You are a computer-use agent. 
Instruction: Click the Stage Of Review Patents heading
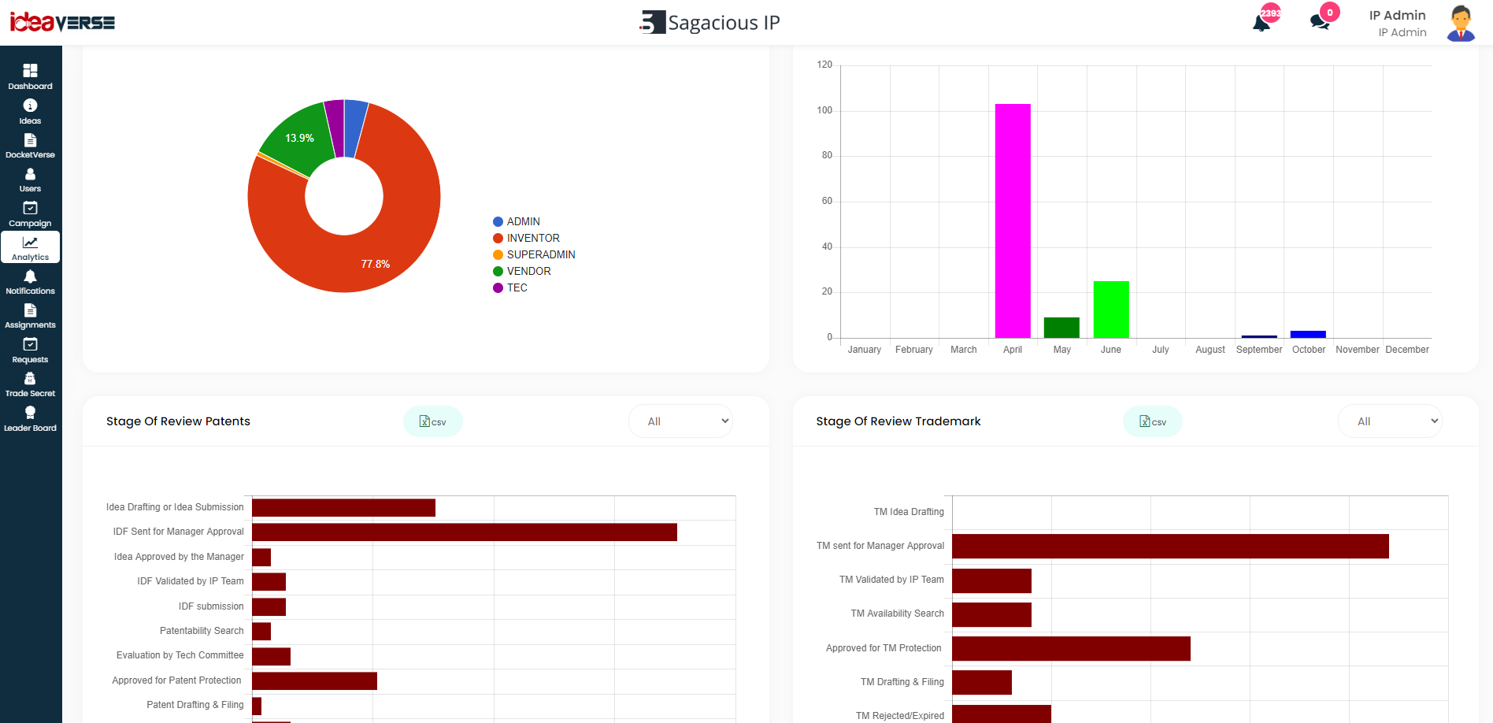(178, 421)
